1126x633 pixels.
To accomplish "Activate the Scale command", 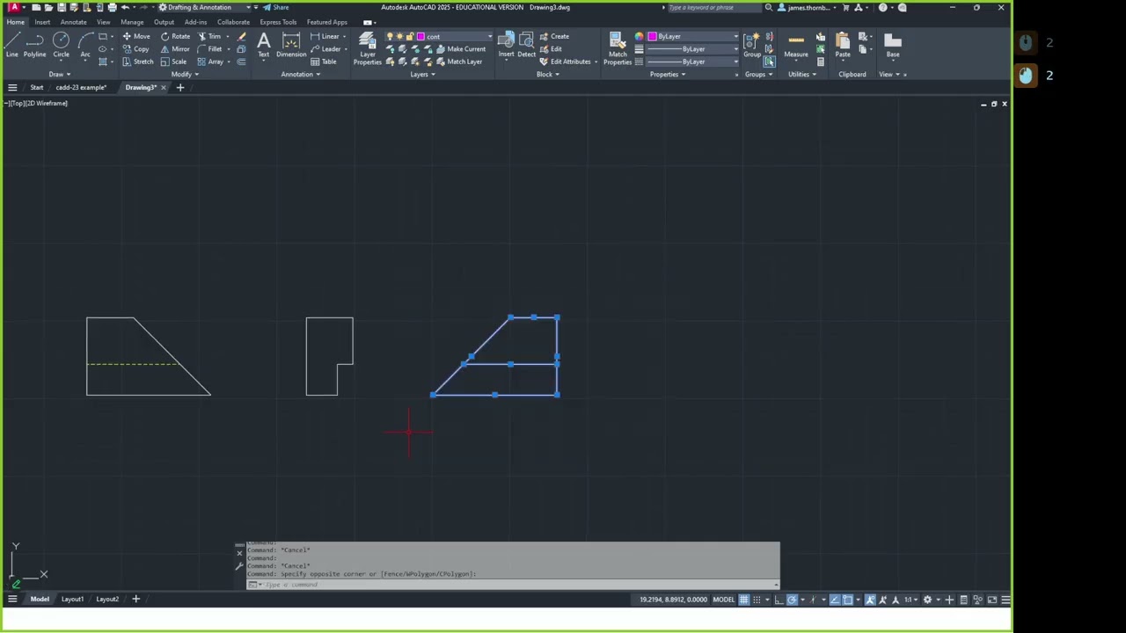I will pos(173,62).
